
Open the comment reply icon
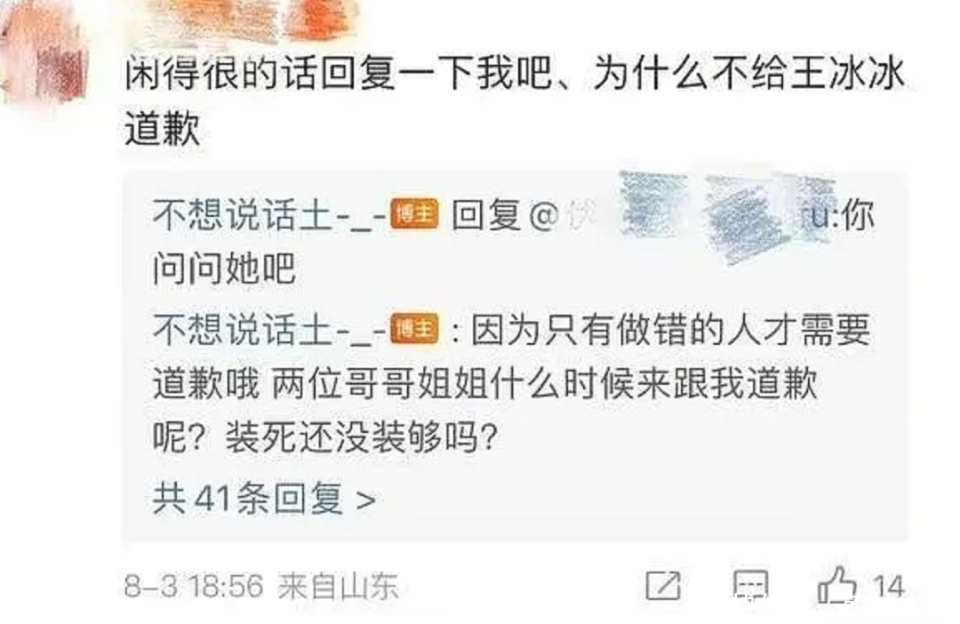[750, 585]
